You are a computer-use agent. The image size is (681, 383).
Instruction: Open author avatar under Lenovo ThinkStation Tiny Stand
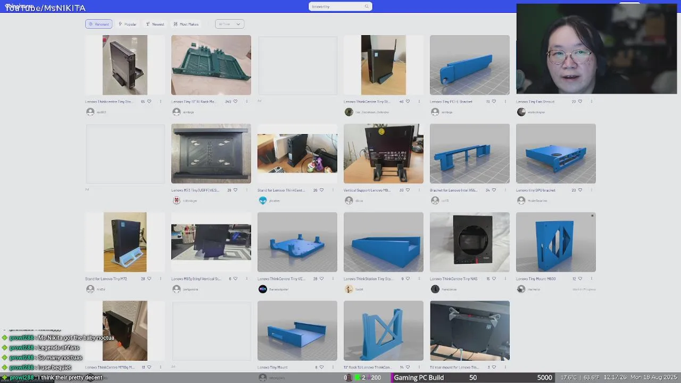pyautogui.click(x=349, y=289)
